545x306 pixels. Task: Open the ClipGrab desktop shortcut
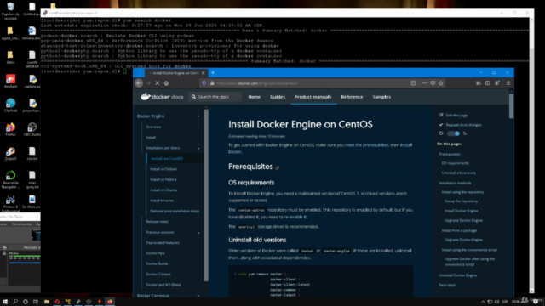(10, 105)
